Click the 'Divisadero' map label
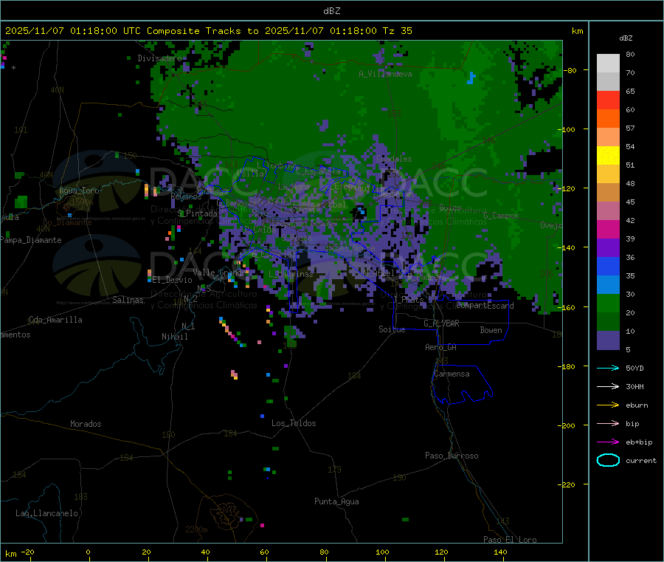 [159, 58]
